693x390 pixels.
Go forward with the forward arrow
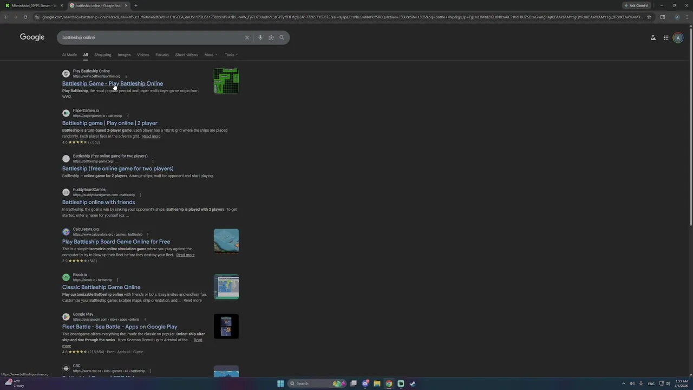tap(15, 17)
